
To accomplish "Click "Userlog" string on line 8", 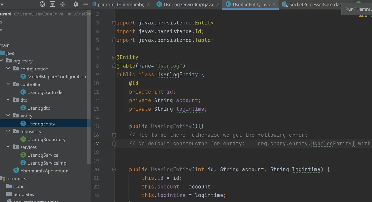I will click(x=168, y=66).
